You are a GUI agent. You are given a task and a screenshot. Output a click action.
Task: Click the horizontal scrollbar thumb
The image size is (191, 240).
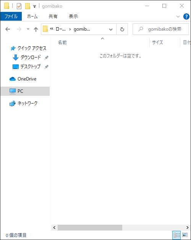pos(90,227)
